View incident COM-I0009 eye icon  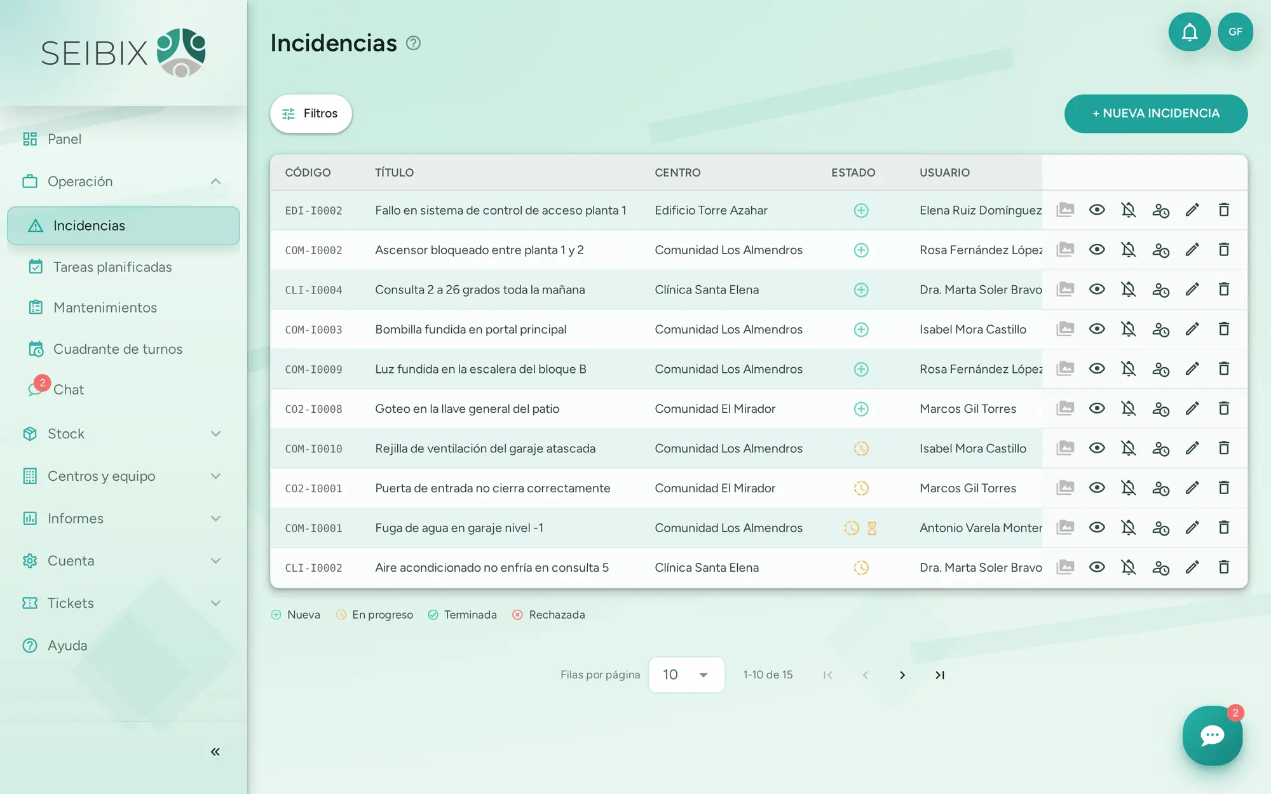pyautogui.click(x=1097, y=369)
